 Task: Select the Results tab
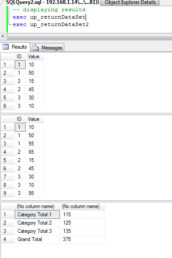[x=15, y=47]
